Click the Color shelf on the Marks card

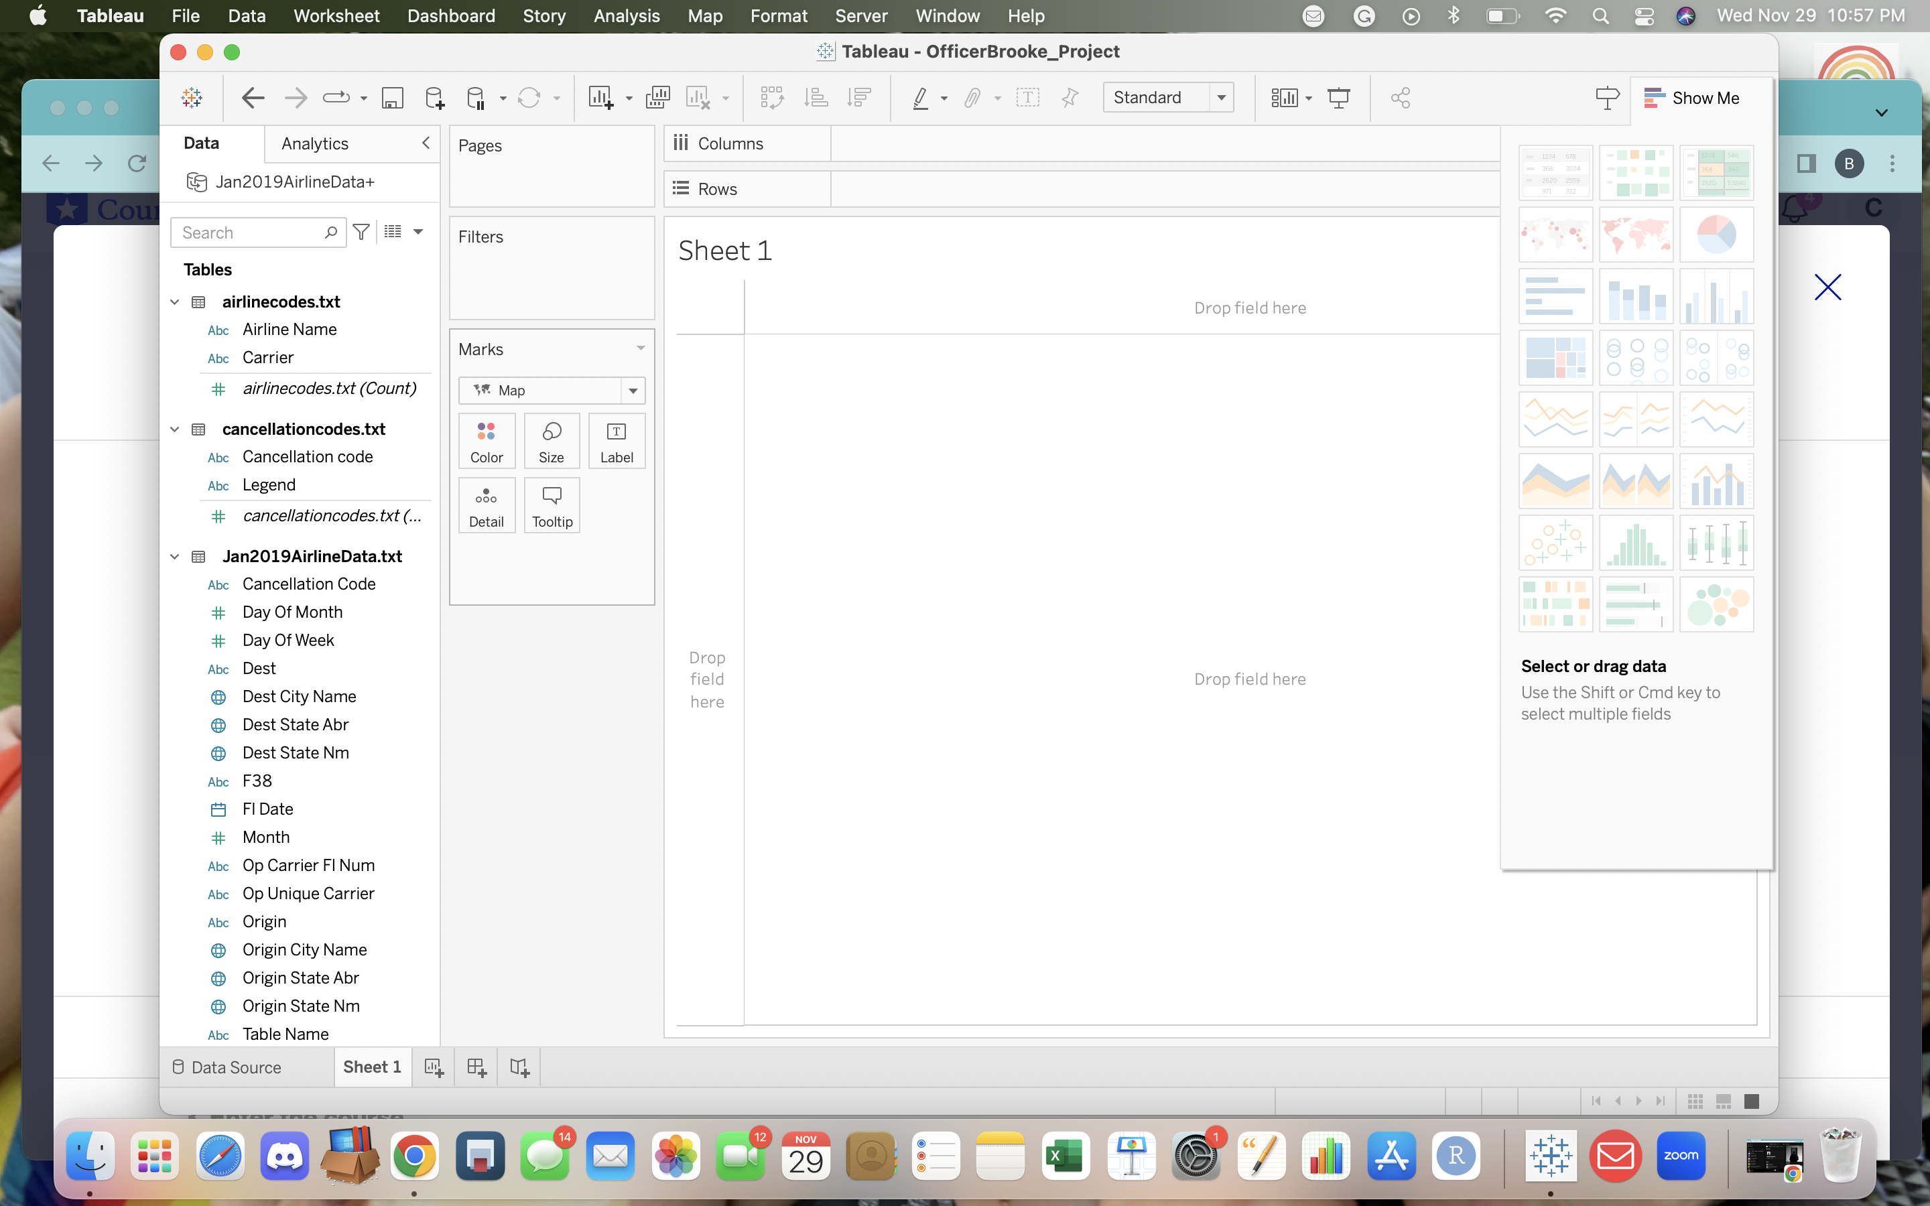(x=487, y=440)
